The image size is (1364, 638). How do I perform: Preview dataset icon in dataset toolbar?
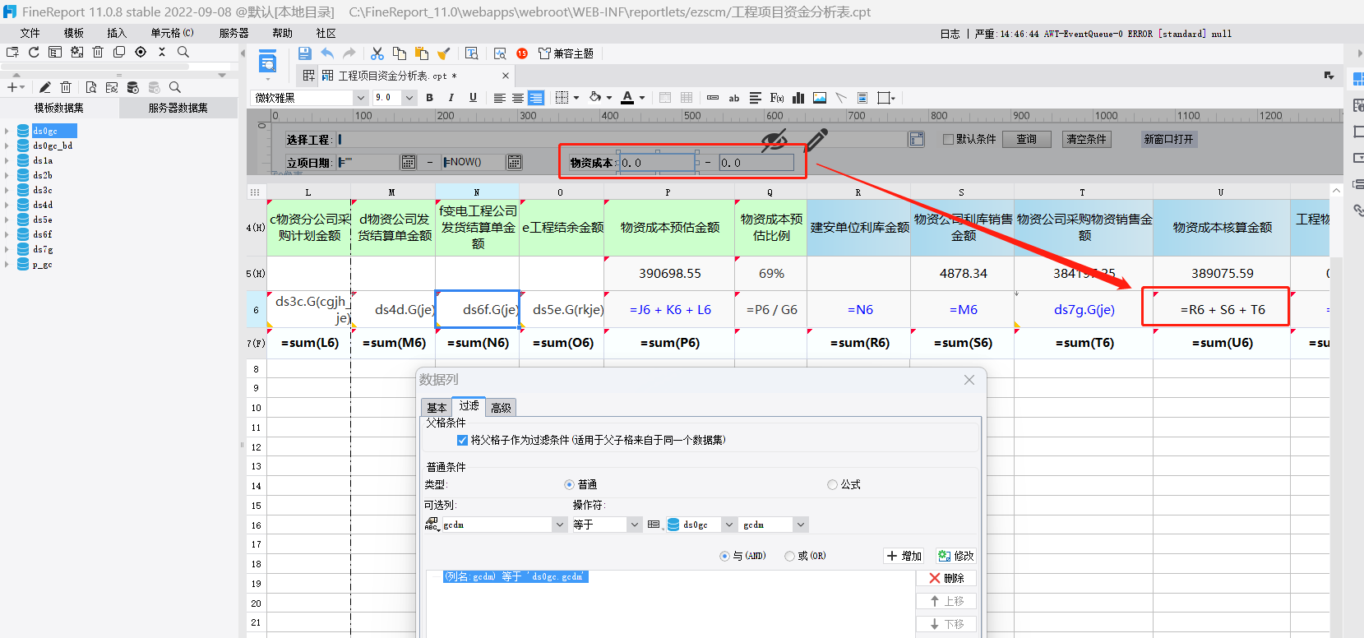click(x=90, y=87)
